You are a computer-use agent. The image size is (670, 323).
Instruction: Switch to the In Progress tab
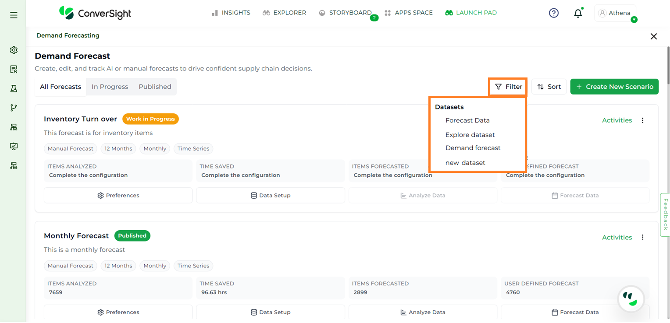click(110, 87)
